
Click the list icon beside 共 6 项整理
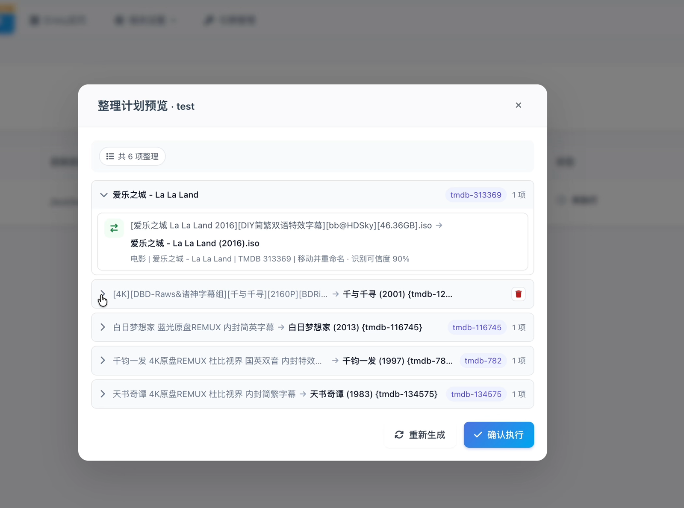110,156
